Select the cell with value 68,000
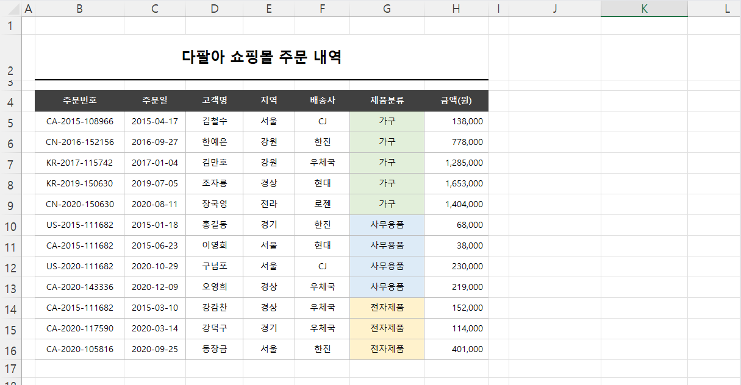This screenshot has width=741, height=385. click(x=455, y=225)
